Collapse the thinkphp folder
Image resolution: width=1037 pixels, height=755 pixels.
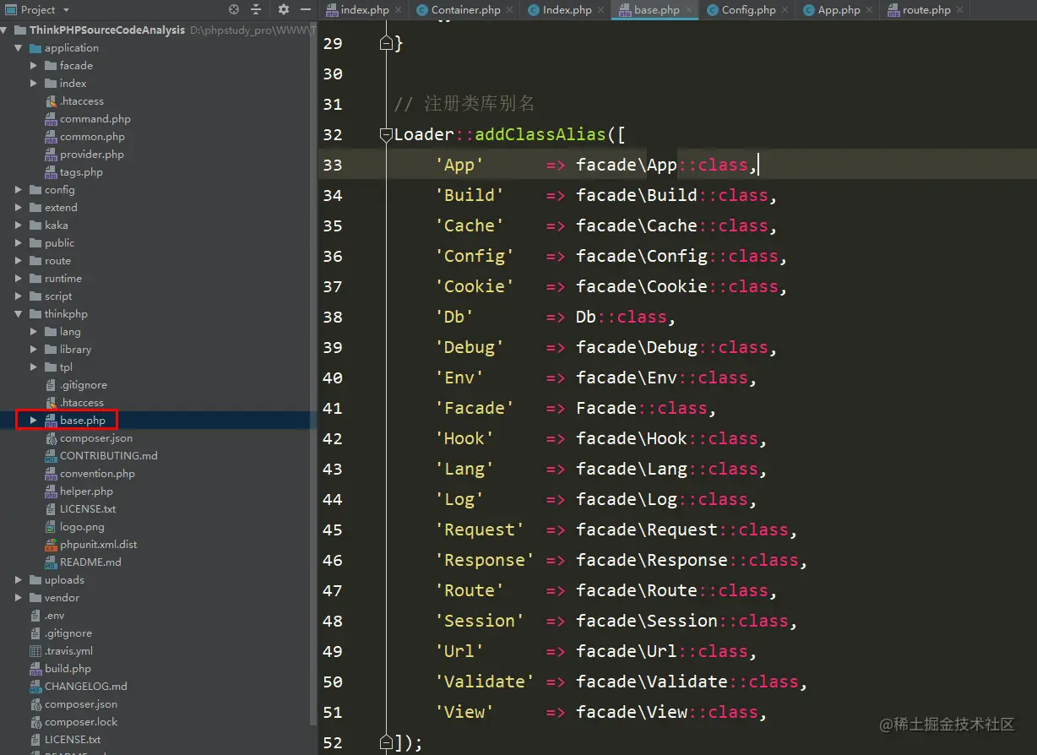(19, 314)
